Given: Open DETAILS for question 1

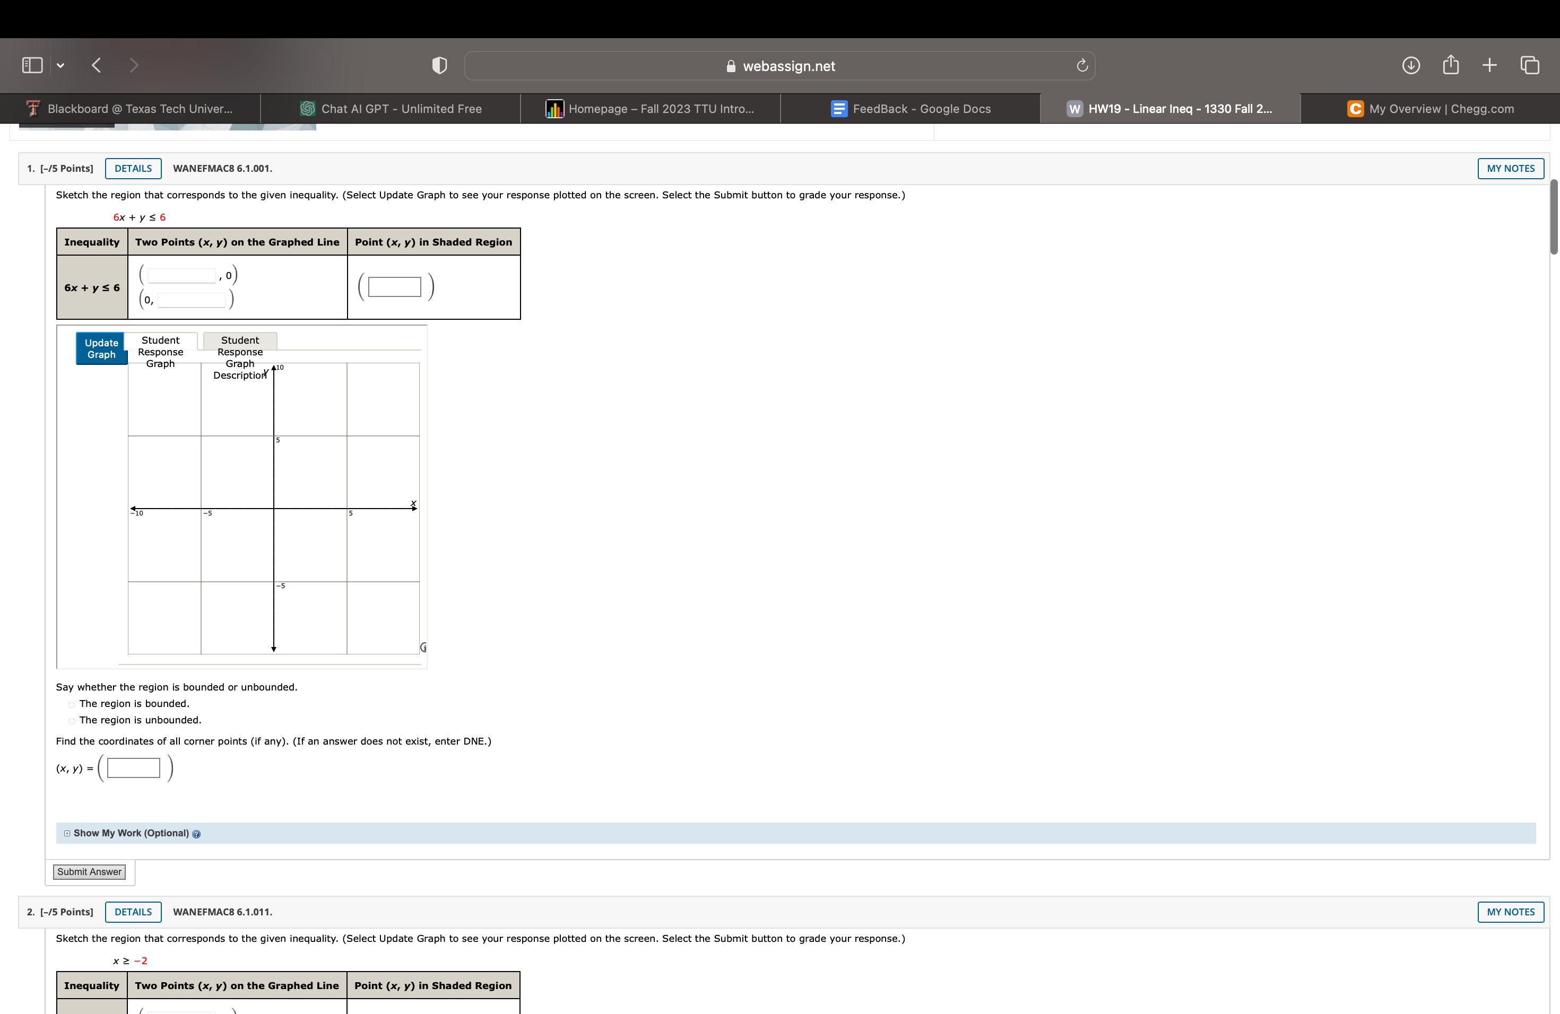Looking at the screenshot, I should (133, 168).
